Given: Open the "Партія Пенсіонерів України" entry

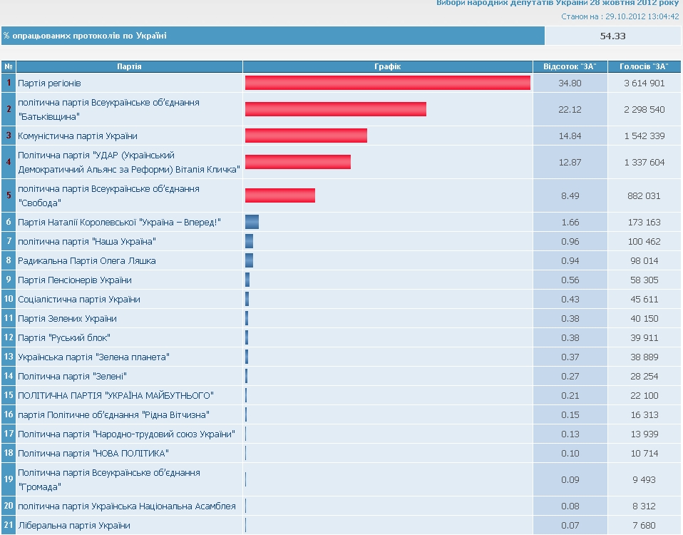Looking at the screenshot, I should 75,280.
